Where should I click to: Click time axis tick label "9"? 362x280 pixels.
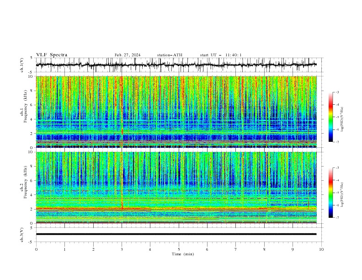pyautogui.click(x=293, y=249)
